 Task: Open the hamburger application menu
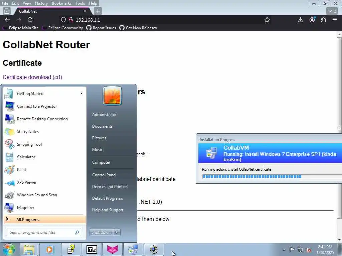click(x=335, y=20)
